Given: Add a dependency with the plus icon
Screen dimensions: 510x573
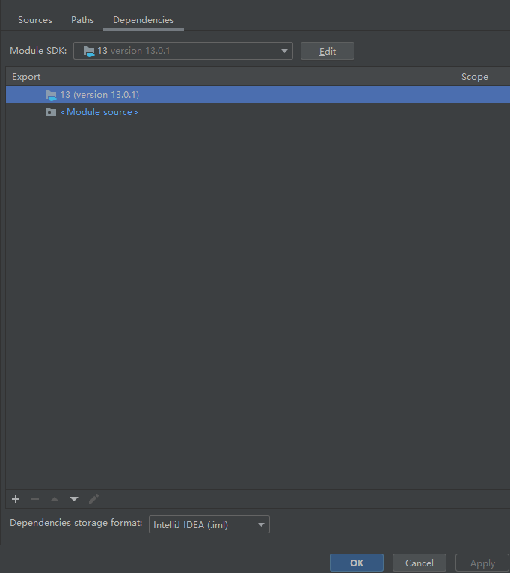Looking at the screenshot, I should [16, 499].
